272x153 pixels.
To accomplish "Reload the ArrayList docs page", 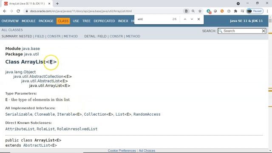I will pyautogui.click(x=18, y=11).
